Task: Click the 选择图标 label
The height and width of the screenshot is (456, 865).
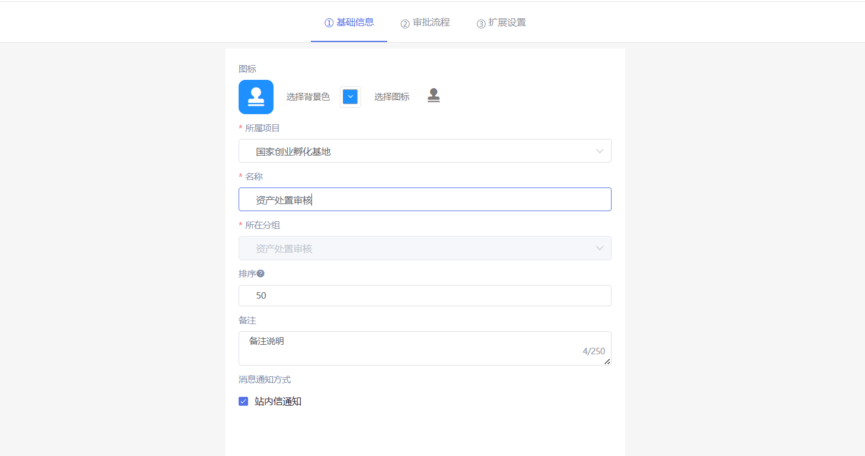Action: [391, 97]
